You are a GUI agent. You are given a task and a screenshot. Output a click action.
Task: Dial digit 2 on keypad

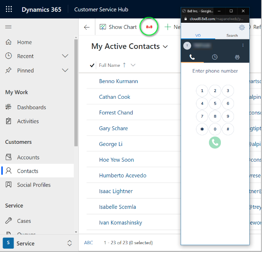pos(215,90)
